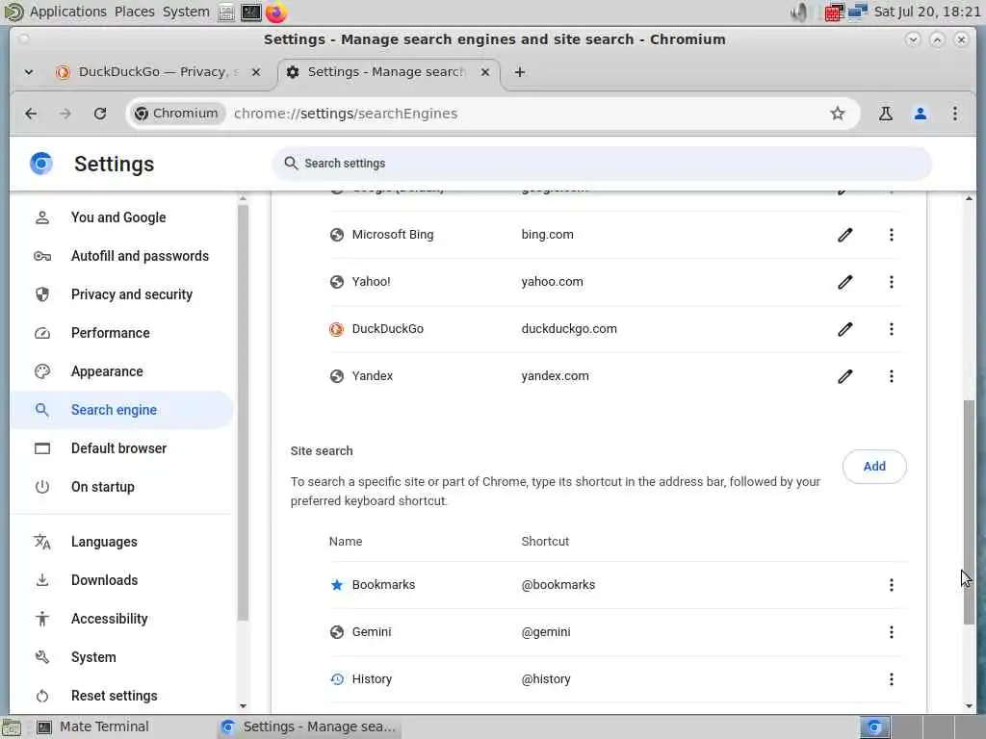The height and width of the screenshot is (739, 986).
Task: Click the volume icon in panel
Action: [800, 12]
